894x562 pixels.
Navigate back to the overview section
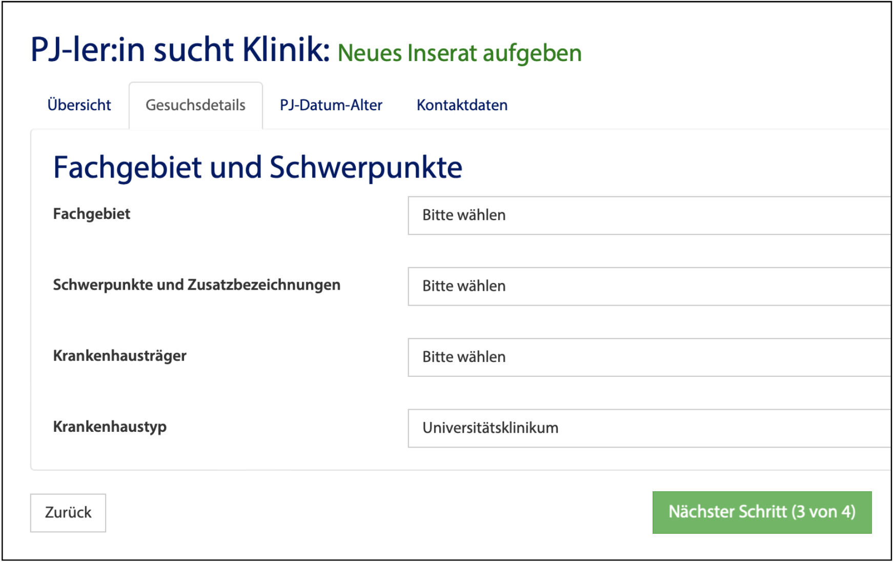point(79,105)
